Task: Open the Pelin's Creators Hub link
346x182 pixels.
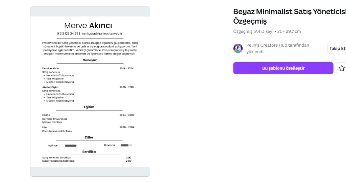Action: [267, 45]
